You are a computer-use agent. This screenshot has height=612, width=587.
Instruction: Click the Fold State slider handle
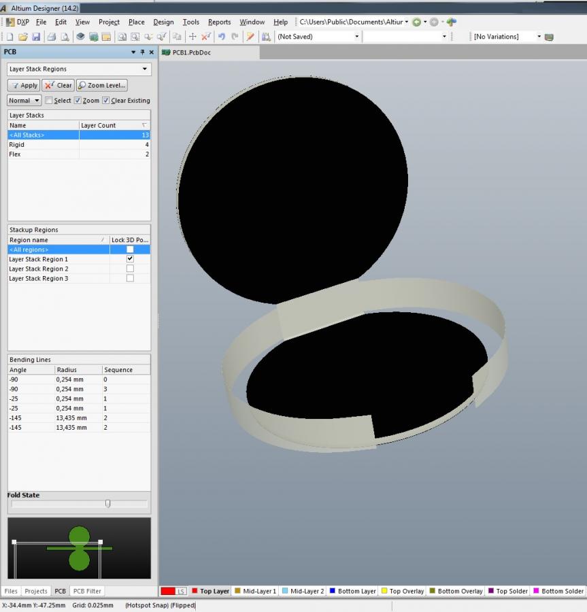click(x=107, y=504)
